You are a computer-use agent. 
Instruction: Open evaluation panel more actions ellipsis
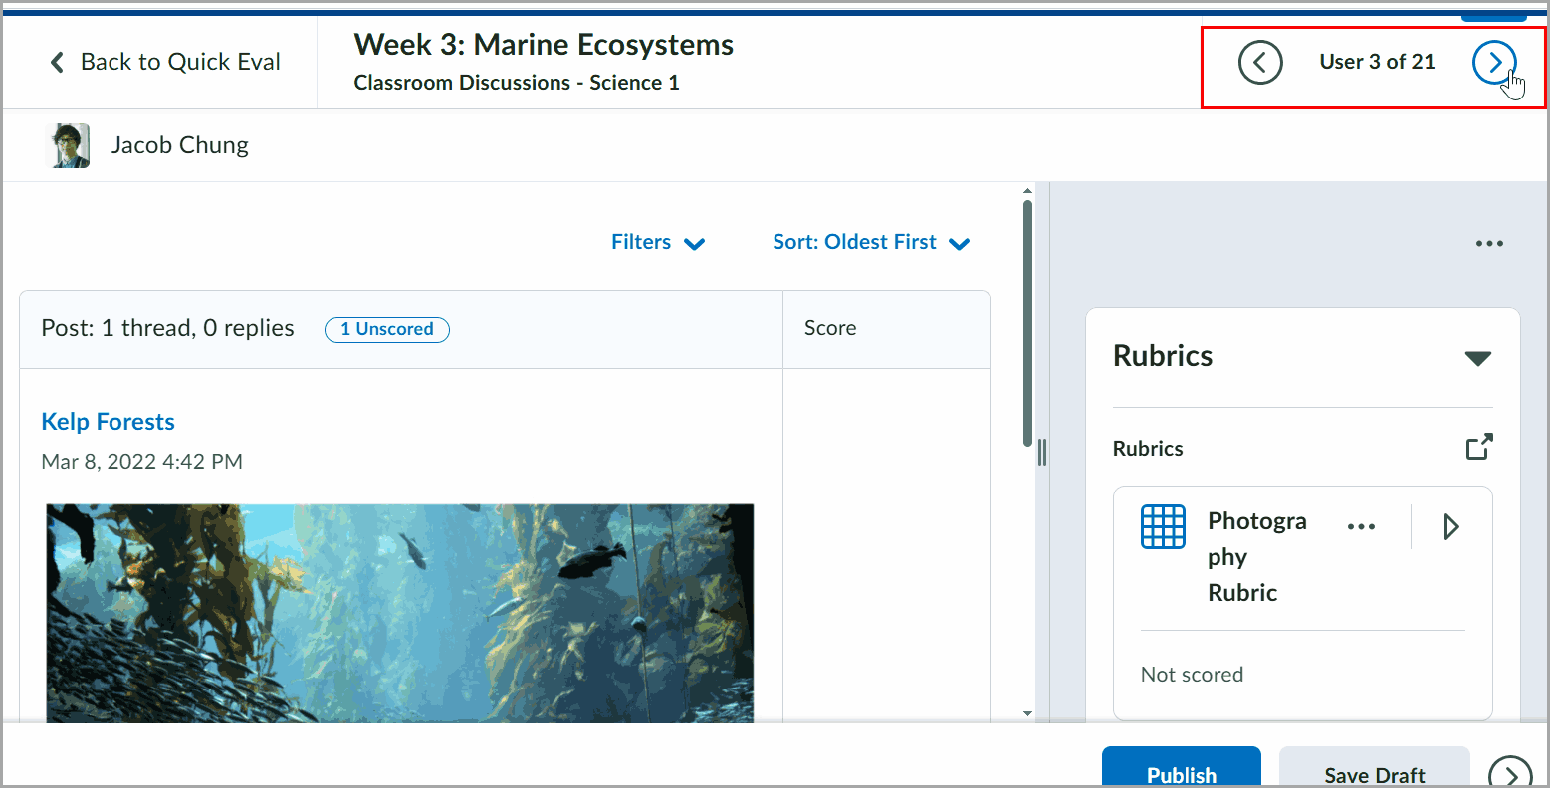[x=1489, y=244]
